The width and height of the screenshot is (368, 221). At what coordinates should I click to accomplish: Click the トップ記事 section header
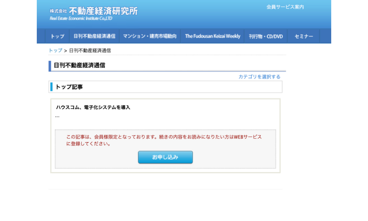pyautogui.click(x=69, y=87)
